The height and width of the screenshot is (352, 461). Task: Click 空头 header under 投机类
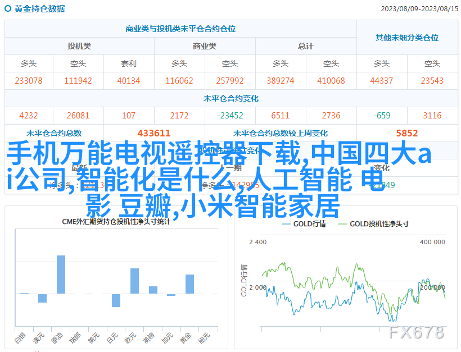78,63
